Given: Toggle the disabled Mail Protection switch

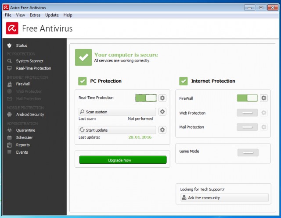Looking at the screenshot, I should pyautogui.click(x=247, y=127).
